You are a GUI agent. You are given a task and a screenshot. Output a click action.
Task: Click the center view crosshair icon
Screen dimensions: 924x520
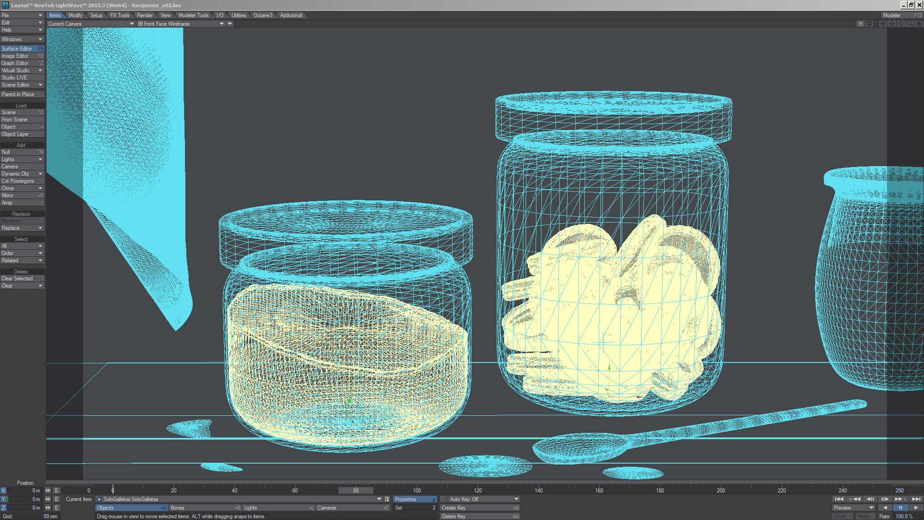pos(883,24)
